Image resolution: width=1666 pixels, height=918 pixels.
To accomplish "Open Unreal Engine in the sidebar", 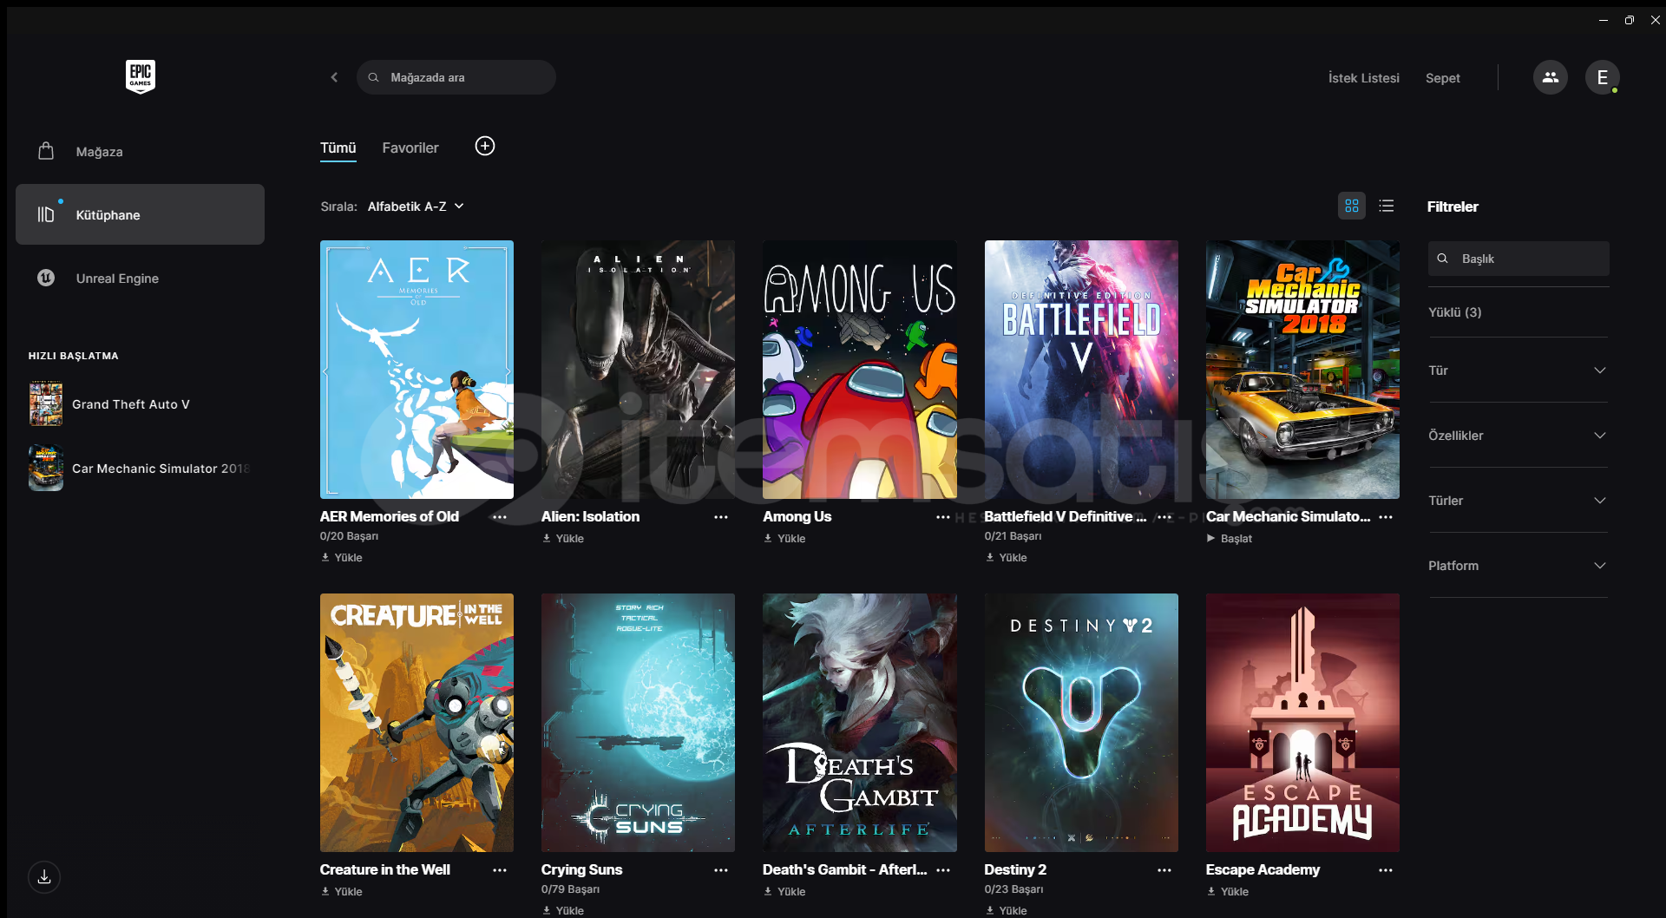I will [140, 278].
